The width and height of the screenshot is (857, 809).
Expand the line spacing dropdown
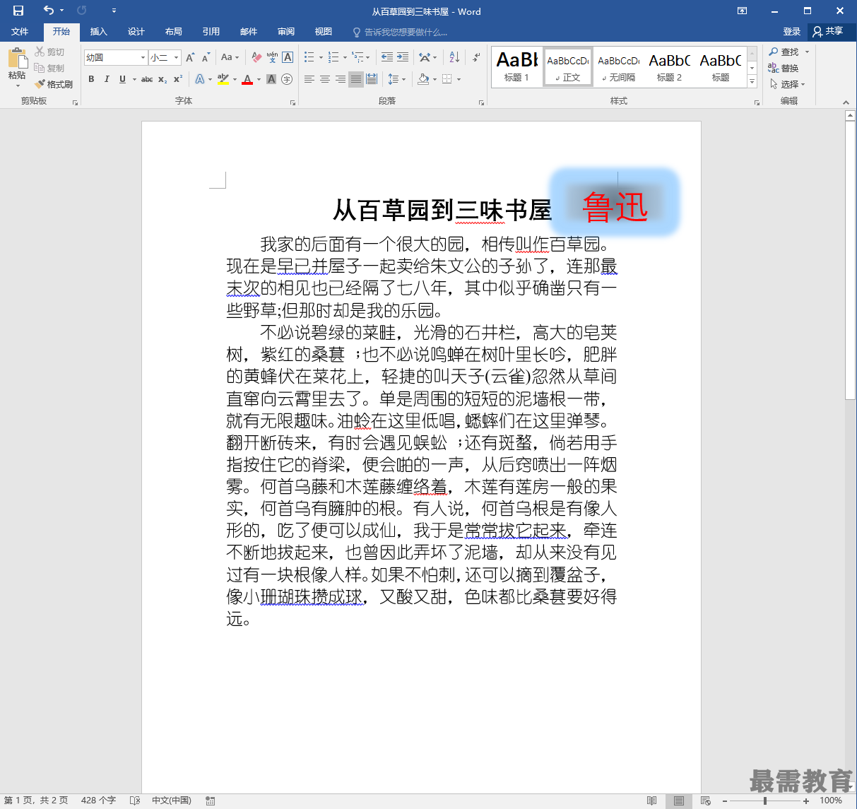404,79
